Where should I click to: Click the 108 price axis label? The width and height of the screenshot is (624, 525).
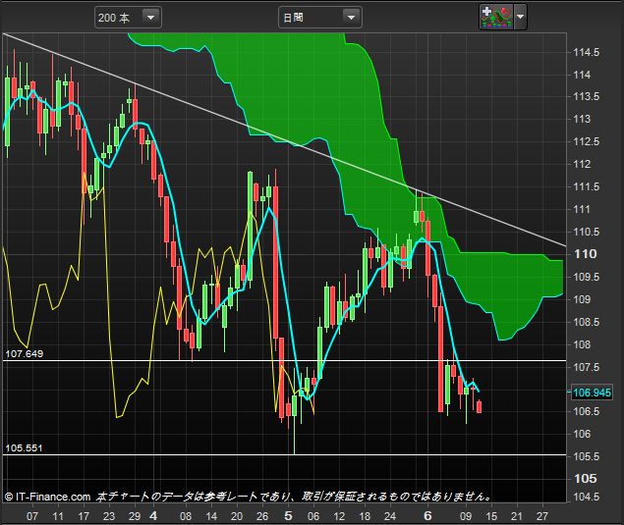tap(582, 344)
